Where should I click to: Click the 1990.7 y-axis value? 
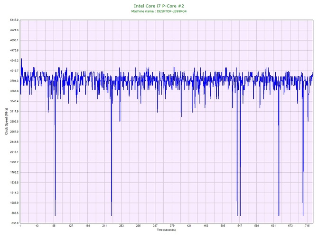[14, 162]
